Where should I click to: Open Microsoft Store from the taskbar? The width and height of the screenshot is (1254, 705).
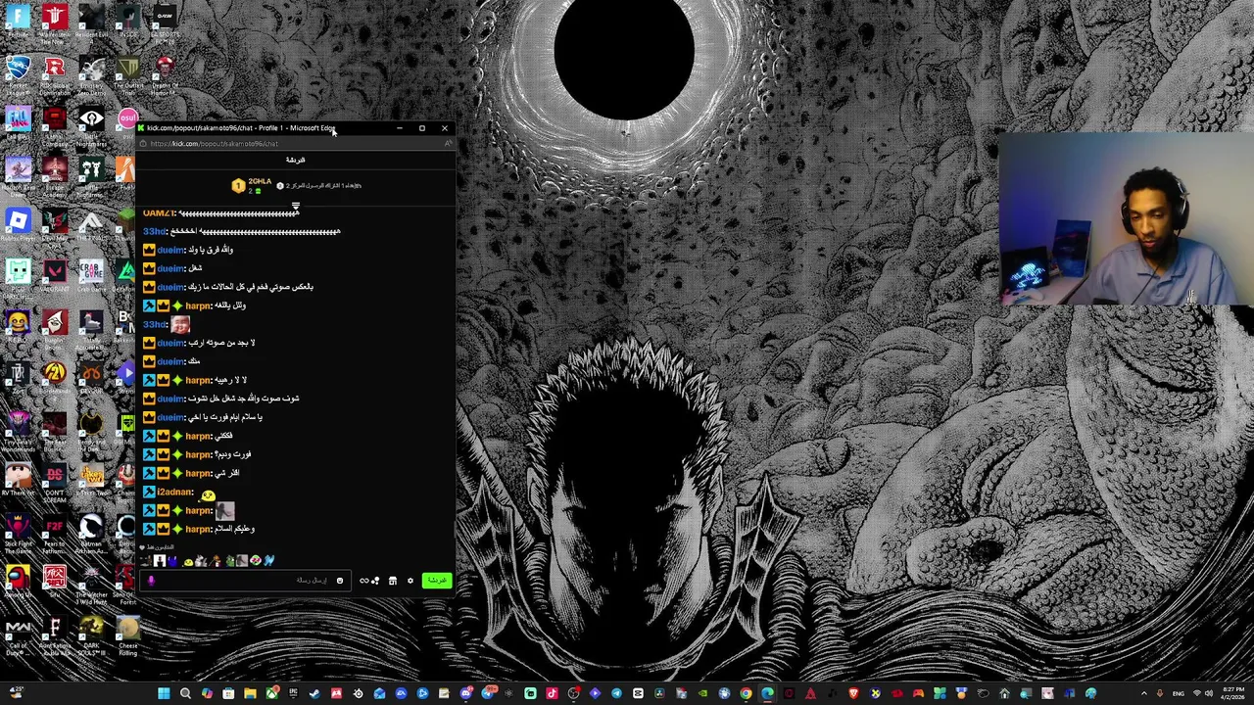tap(228, 693)
